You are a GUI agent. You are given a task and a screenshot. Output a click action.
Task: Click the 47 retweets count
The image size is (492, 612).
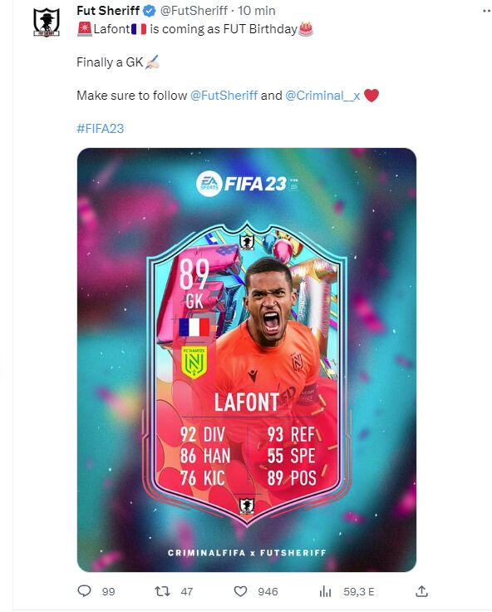[x=187, y=592]
